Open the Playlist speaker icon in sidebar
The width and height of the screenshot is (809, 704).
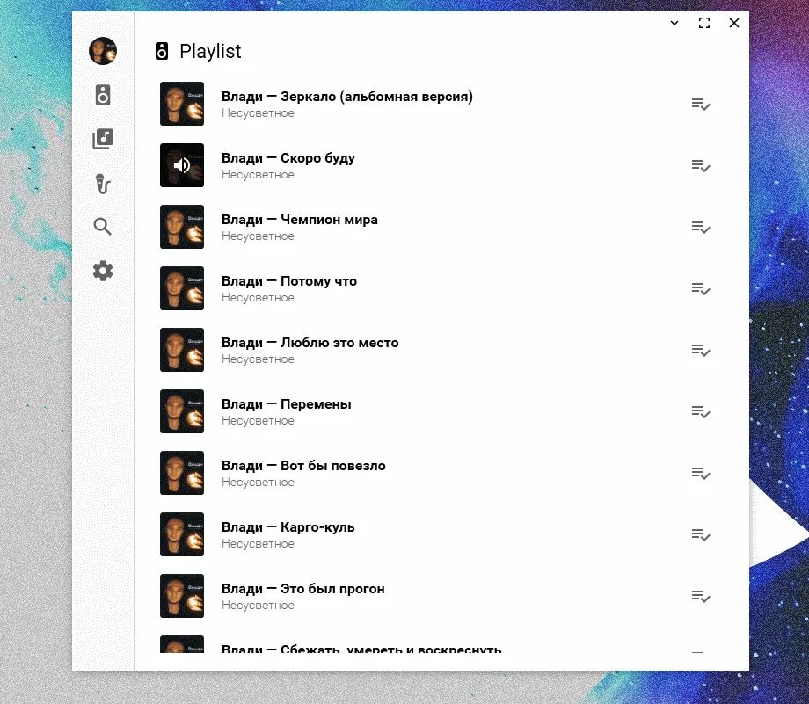(x=103, y=96)
